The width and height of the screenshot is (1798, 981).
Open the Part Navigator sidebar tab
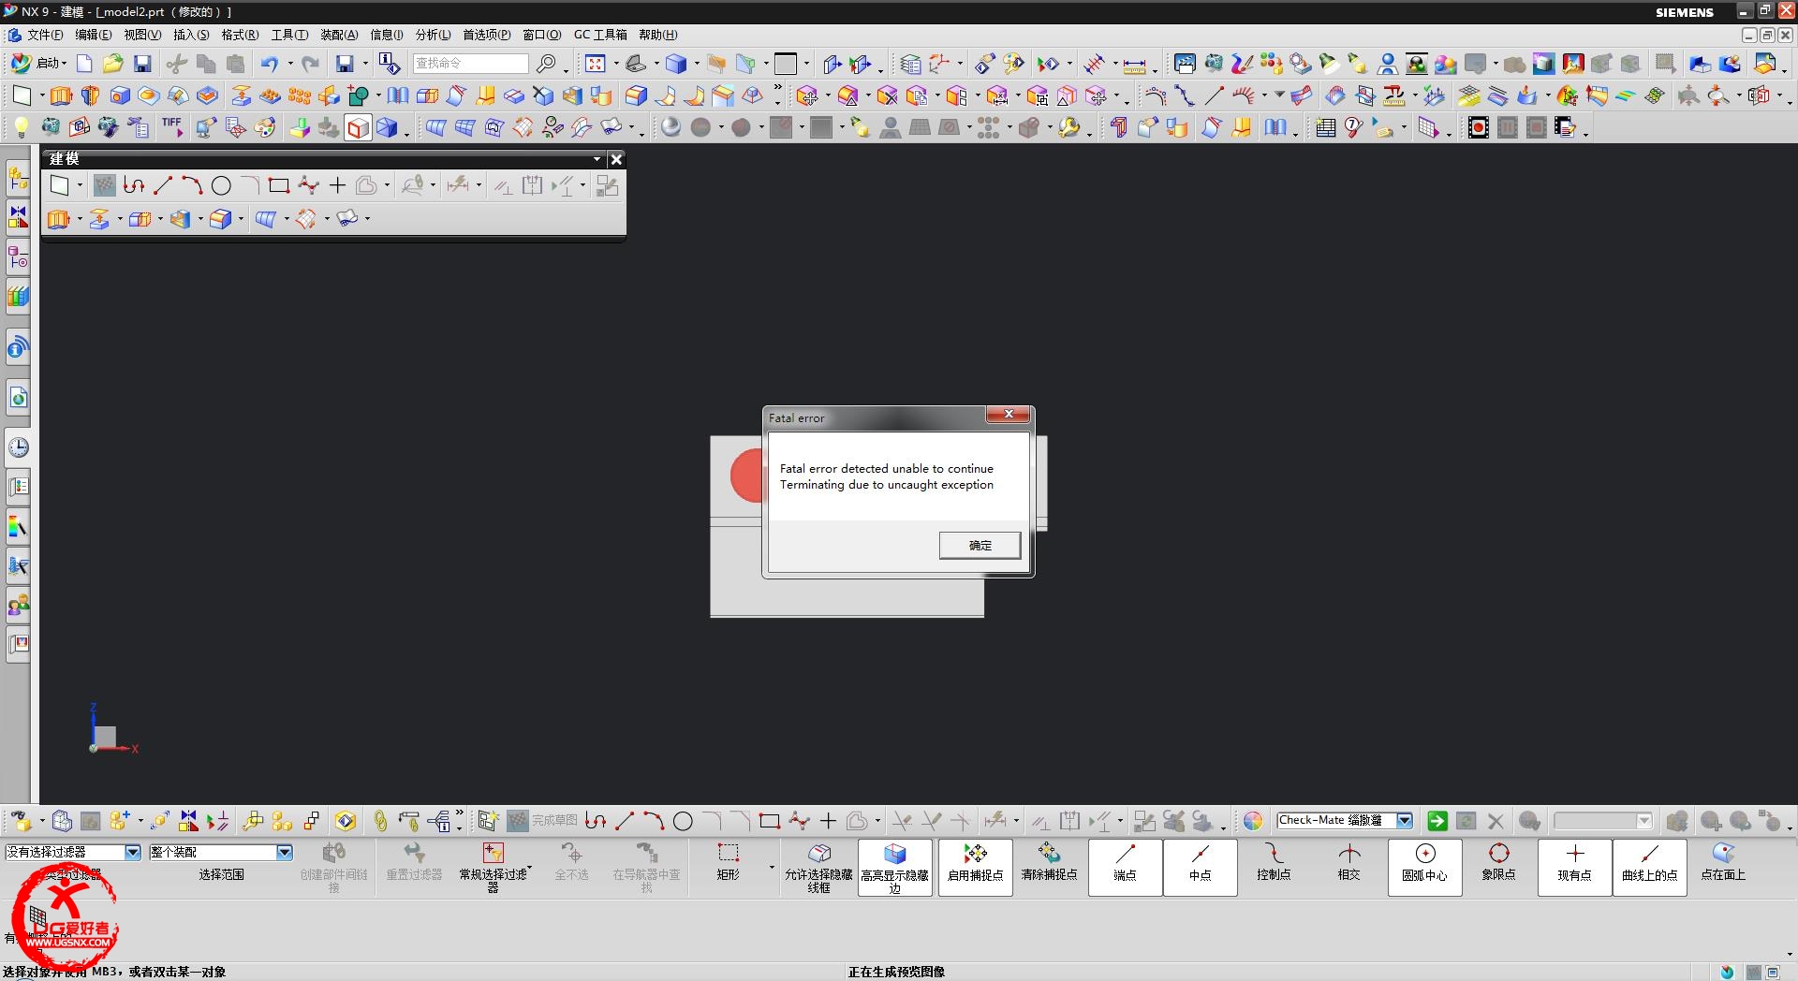[19, 256]
